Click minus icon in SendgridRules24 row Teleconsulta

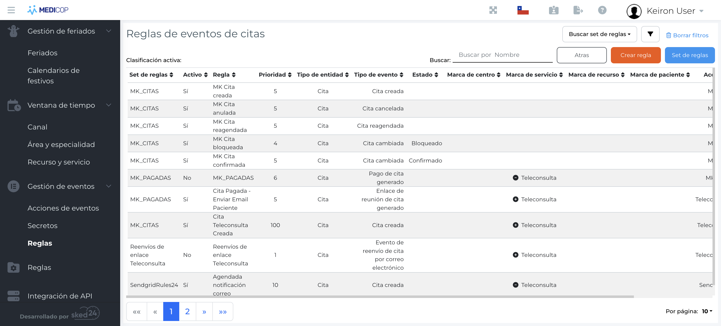click(515, 285)
